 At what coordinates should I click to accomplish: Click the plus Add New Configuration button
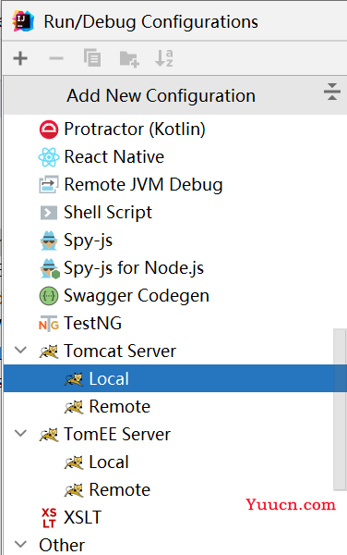(20, 58)
